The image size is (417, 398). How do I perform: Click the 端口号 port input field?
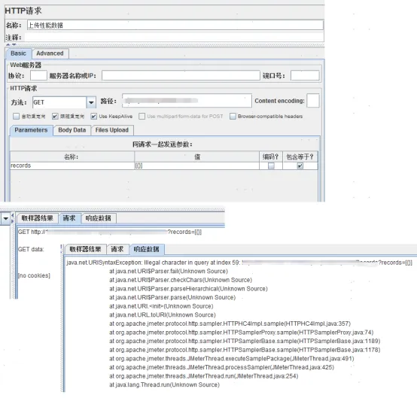[305, 75]
